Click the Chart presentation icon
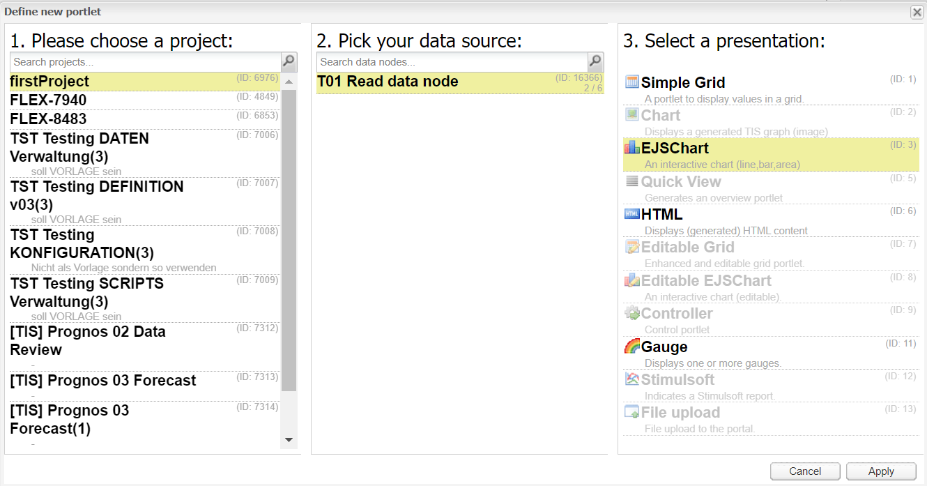This screenshot has width=927, height=486. [632, 114]
